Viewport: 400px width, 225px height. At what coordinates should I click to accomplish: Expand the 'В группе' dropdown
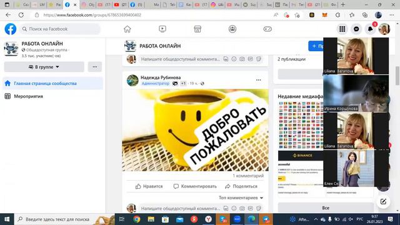click(x=44, y=67)
